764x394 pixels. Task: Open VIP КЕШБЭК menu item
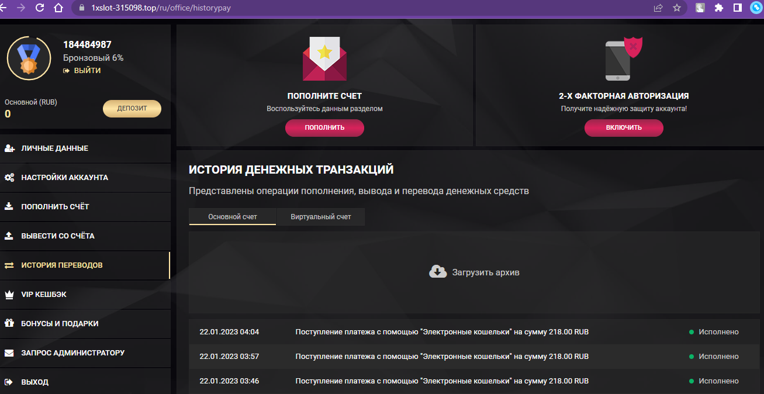[85, 295]
